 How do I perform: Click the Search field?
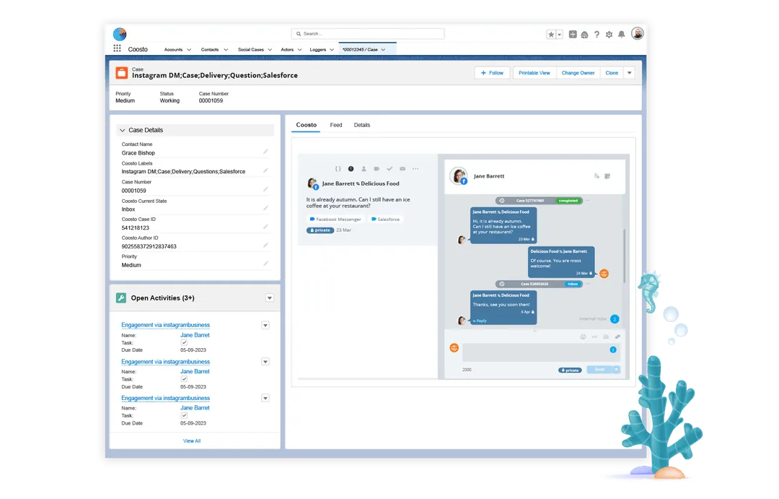[368, 34]
